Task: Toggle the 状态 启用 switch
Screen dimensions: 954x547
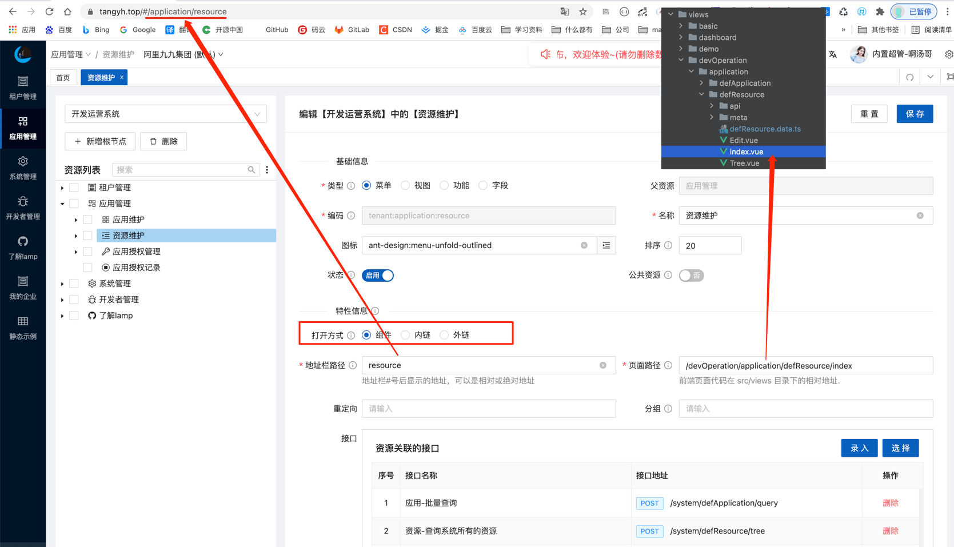Action: pyautogui.click(x=378, y=276)
